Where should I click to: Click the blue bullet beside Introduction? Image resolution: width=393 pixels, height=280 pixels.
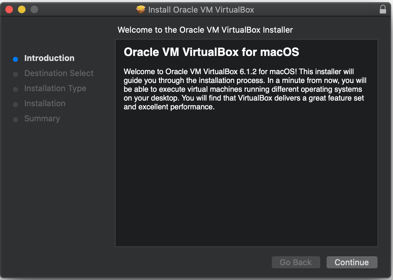tap(15, 59)
